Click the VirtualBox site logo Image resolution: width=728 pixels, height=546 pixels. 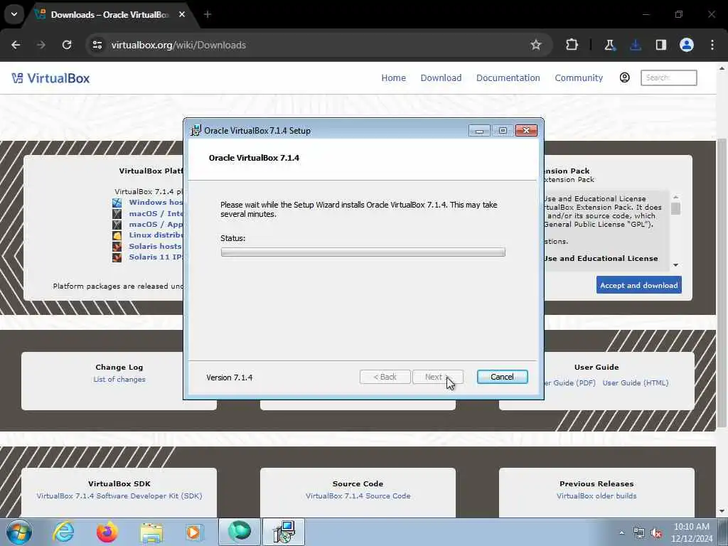tap(50, 78)
